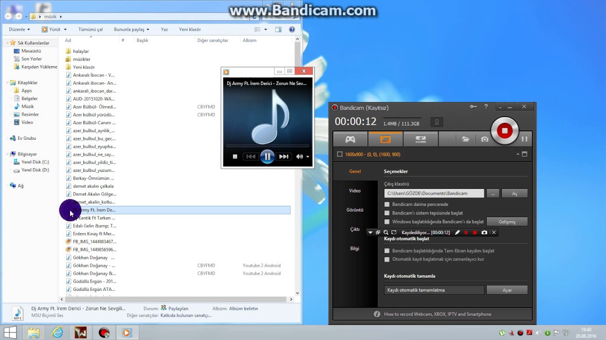This screenshot has width=606, height=340.
Task: Enable 'Bandicam daima pencerede' checkbox
Action: tap(387, 204)
